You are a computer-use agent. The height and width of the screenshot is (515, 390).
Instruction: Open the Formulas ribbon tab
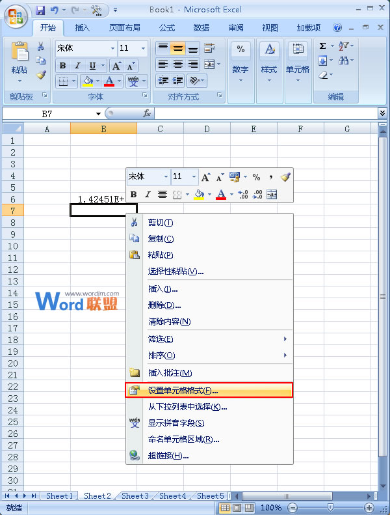pos(167,28)
